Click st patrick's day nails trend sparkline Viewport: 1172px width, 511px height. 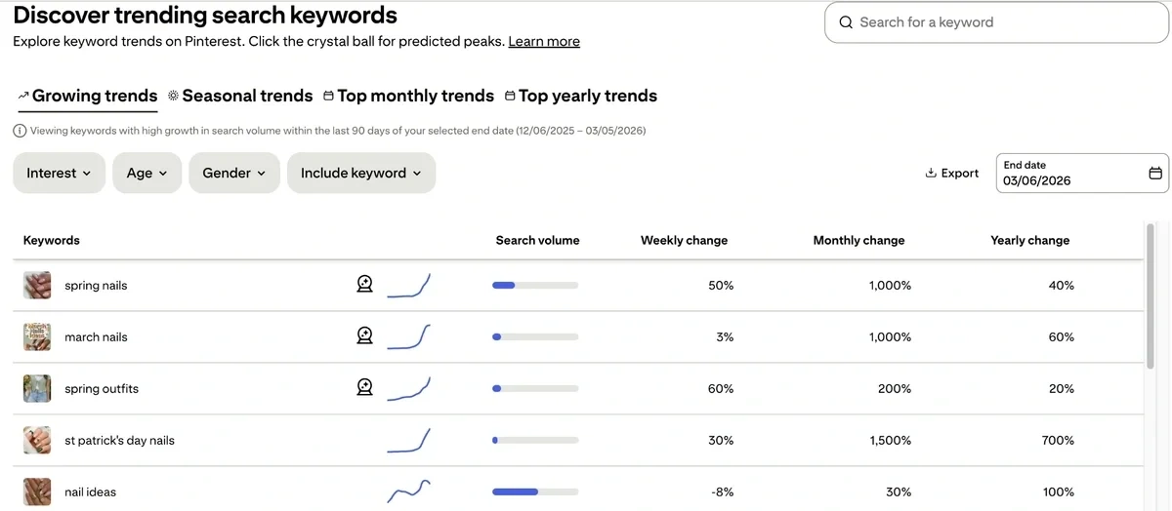(408, 440)
